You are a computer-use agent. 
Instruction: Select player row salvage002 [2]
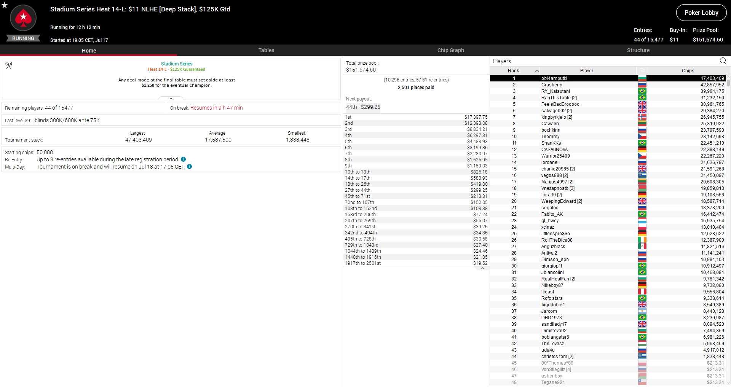pos(608,111)
